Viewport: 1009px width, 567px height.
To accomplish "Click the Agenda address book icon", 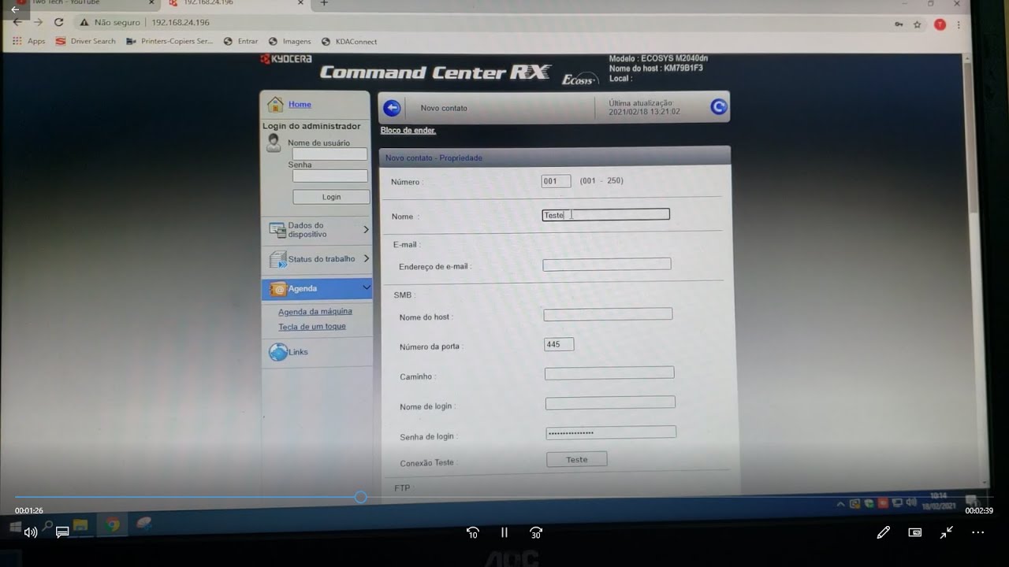I will [x=277, y=289].
